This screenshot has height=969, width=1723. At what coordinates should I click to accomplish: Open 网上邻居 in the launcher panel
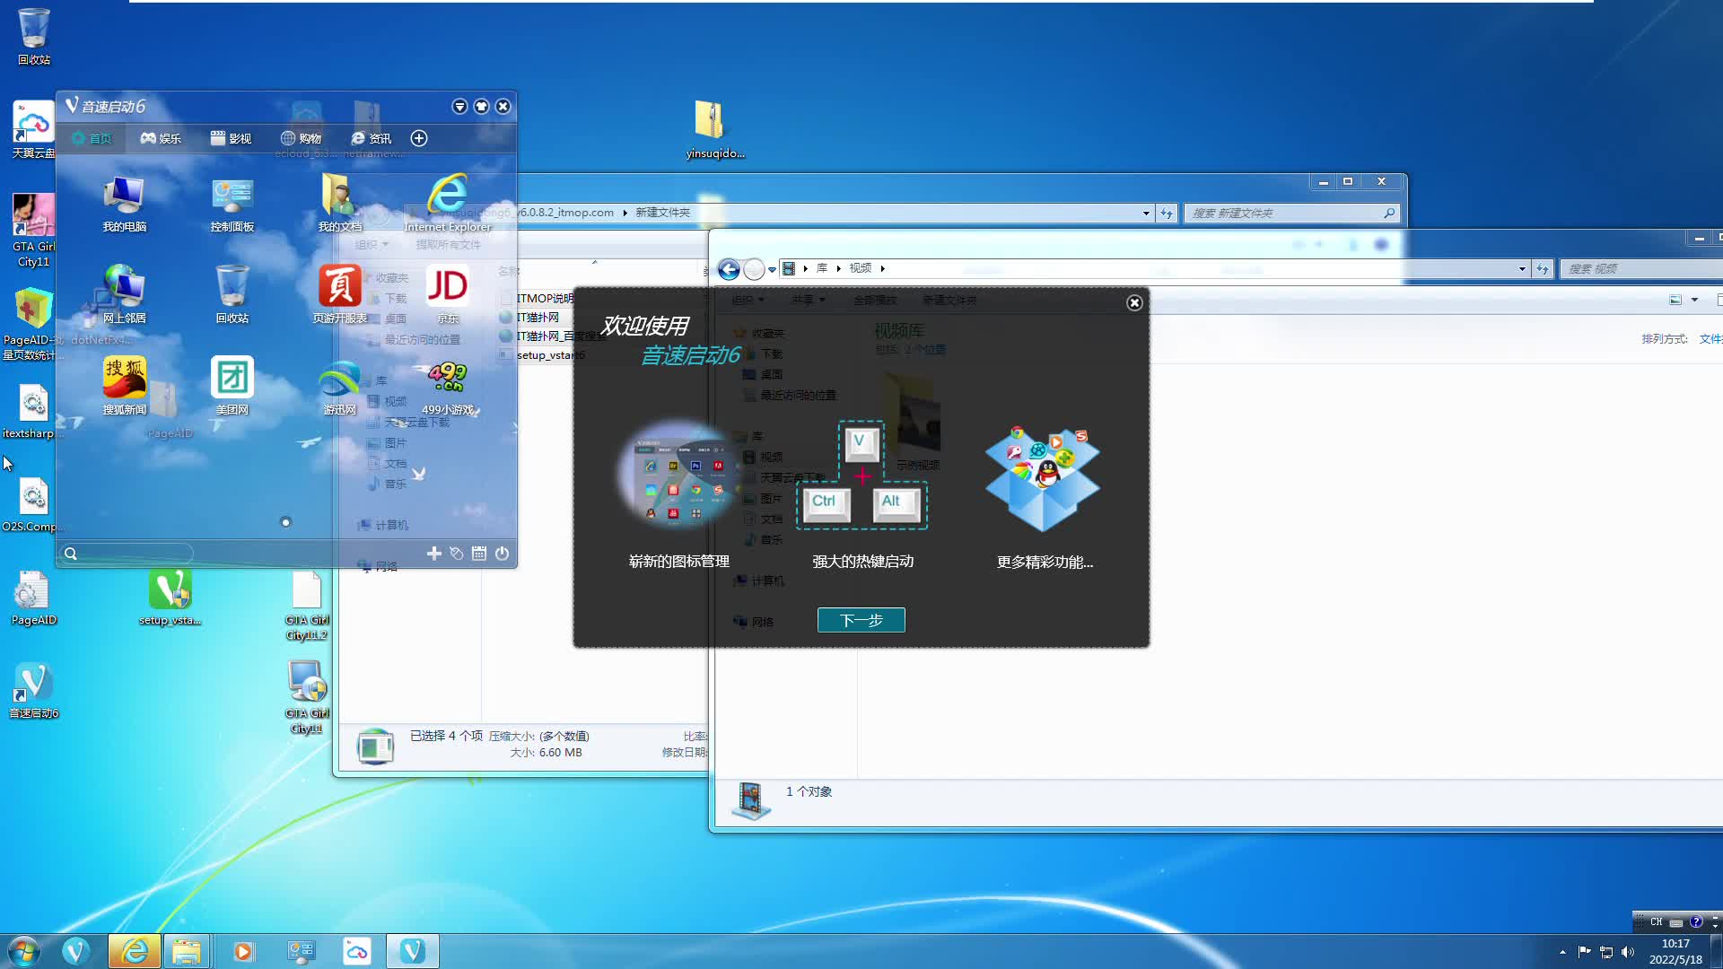click(x=124, y=295)
